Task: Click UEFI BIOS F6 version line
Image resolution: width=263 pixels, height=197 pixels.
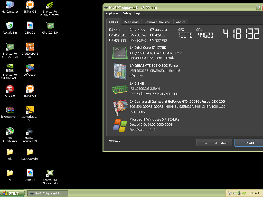Action: pos(155,71)
